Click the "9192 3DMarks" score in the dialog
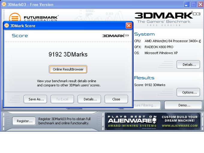204x153 pixels. point(68,54)
